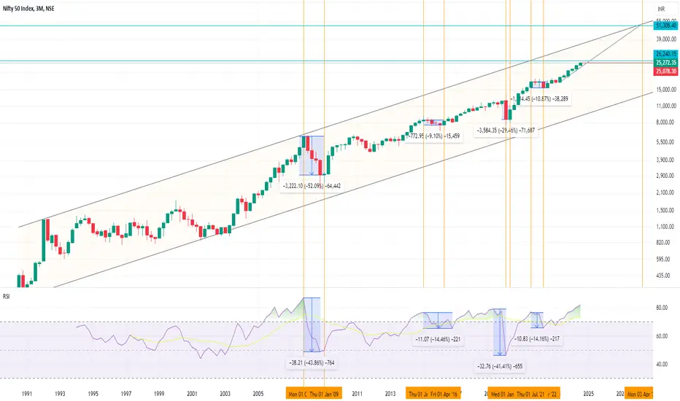Click the 40.00 RSI axis value
The height and width of the screenshot is (401, 680).
coord(662,365)
